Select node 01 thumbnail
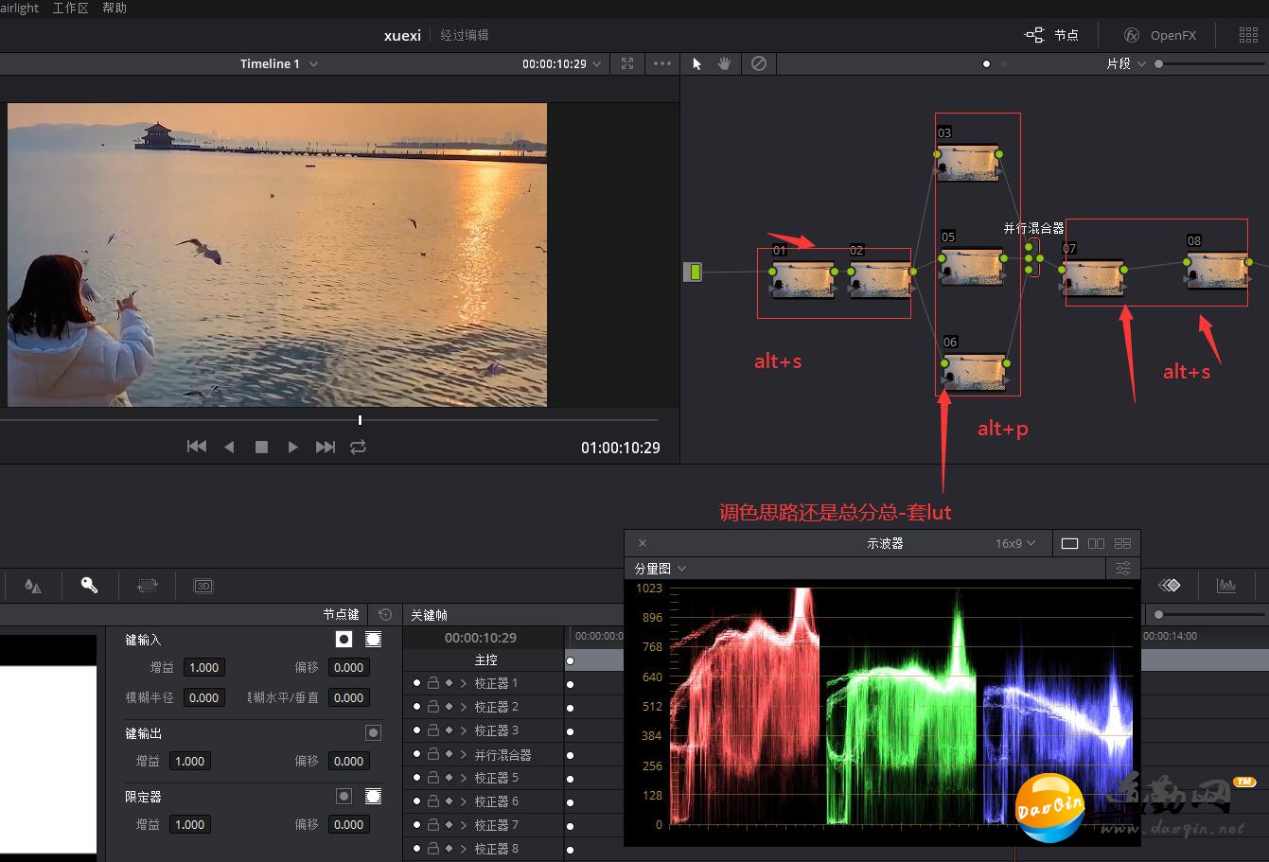Screen dimensions: 1269x862 pyautogui.click(x=802, y=278)
